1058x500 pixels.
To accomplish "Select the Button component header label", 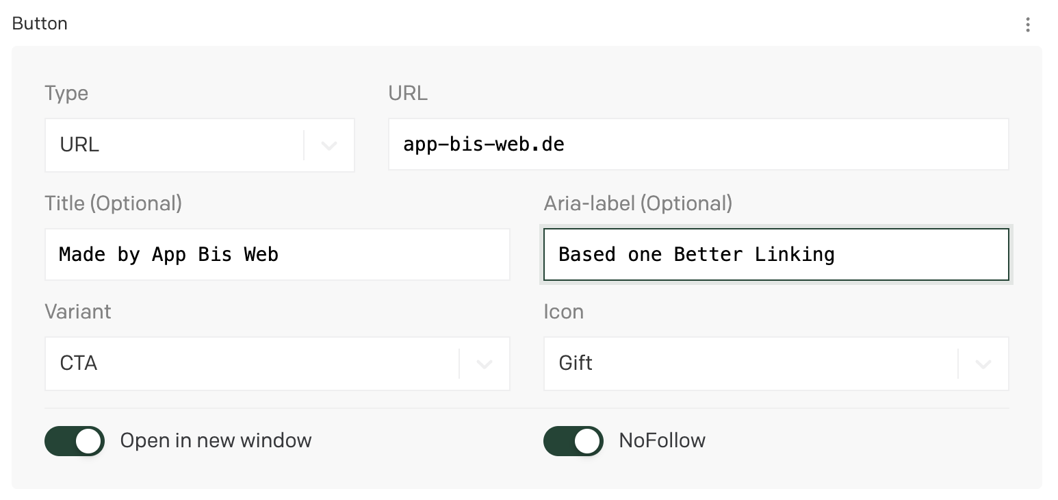I will (40, 23).
